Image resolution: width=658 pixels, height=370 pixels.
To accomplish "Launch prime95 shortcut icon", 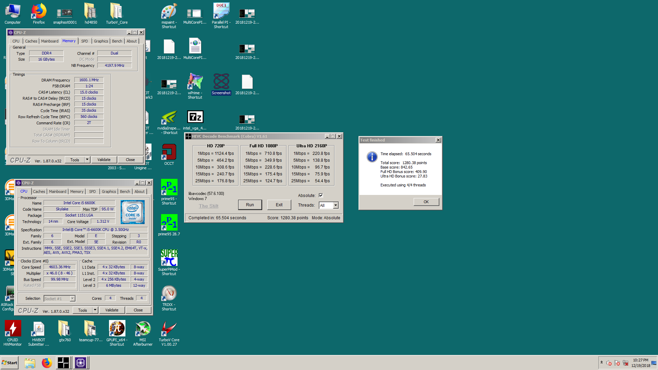I will click(169, 192).
